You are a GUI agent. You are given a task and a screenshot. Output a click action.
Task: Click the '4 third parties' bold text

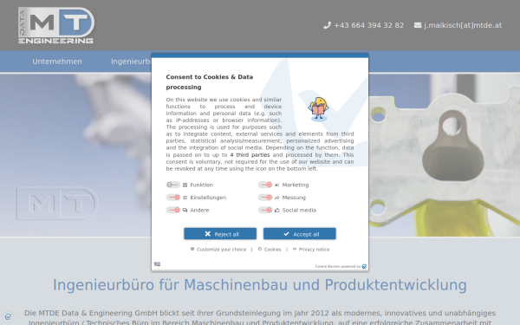click(250, 155)
